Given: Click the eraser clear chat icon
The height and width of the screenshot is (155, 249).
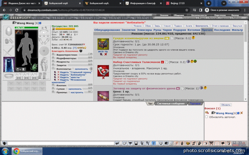Looking at the screenshot, I should coord(124,143).
